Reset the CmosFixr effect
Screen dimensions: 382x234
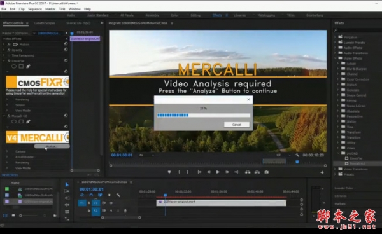(x=66, y=60)
